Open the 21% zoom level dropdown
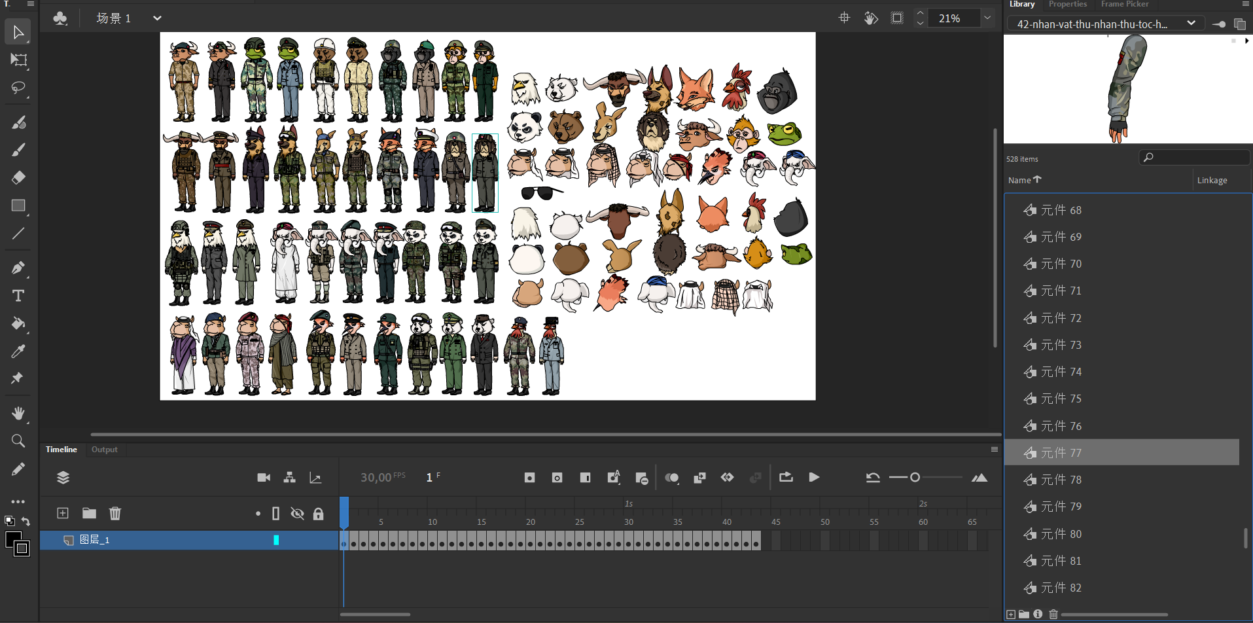 [987, 18]
